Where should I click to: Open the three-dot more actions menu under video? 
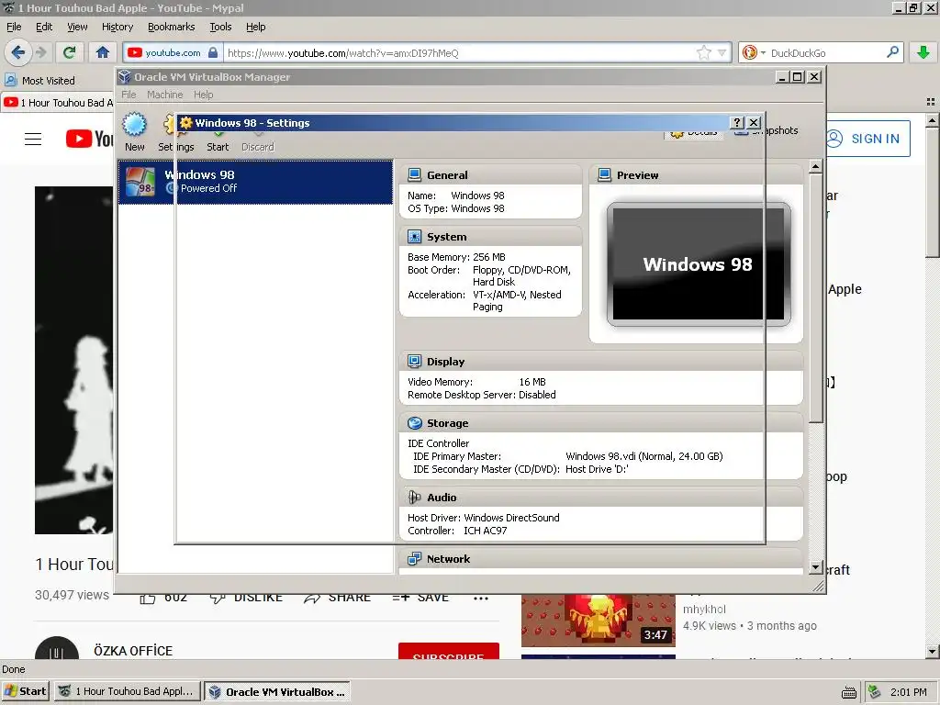pos(481,598)
